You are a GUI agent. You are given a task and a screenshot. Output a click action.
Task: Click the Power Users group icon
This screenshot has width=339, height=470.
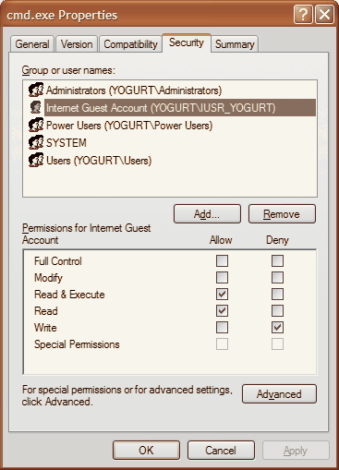[x=36, y=125]
